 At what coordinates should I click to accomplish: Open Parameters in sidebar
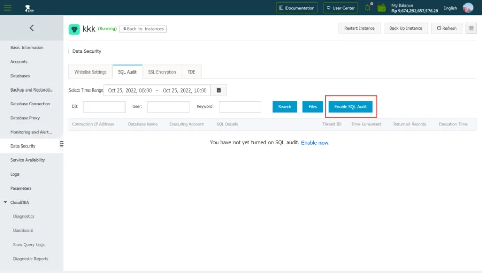tap(21, 188)
